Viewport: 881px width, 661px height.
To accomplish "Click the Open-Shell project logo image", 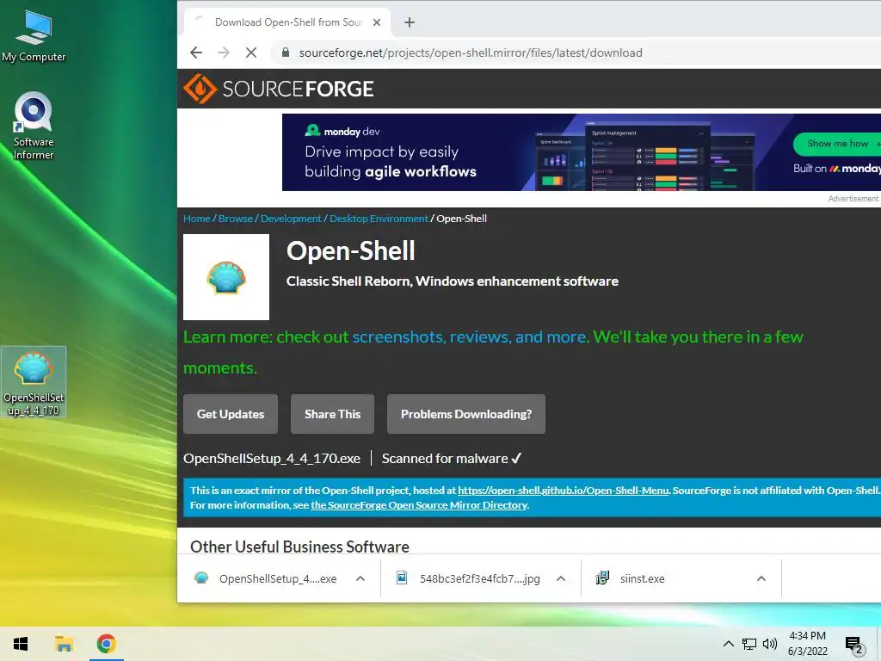I will (x=226, y=277).
